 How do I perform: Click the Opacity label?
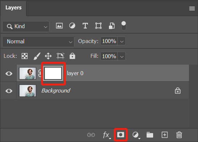click(x=88, y=41)
